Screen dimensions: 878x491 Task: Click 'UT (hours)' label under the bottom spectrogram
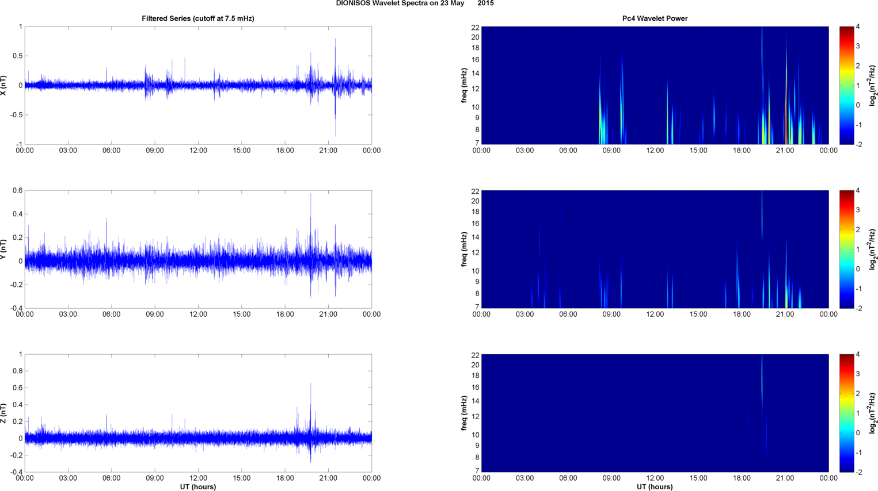pos(655,486)
